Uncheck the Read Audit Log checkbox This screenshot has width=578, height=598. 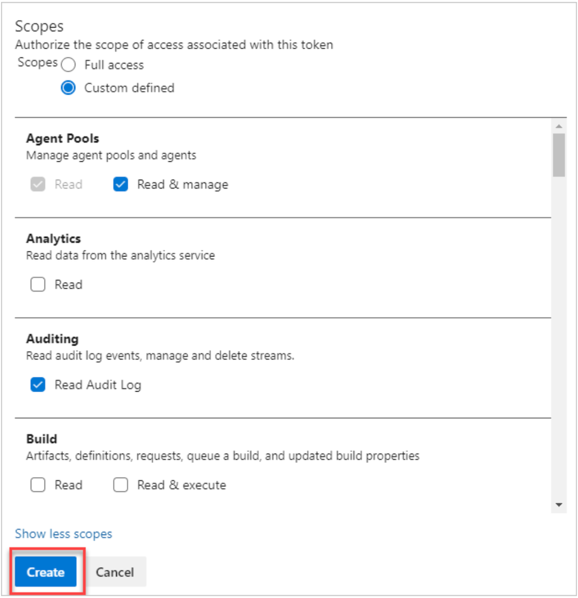[38, 385]
